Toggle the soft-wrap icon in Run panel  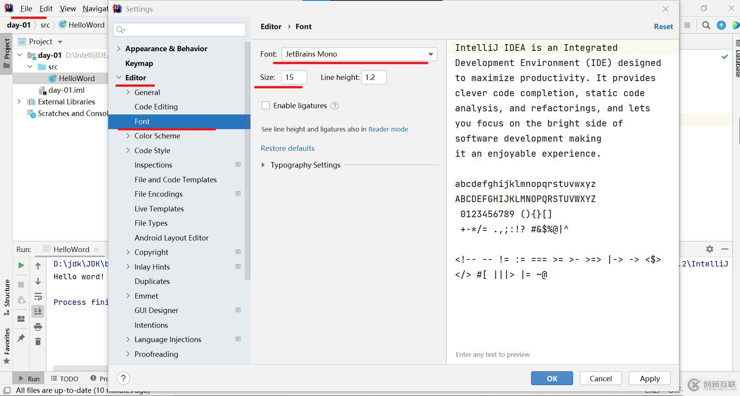click(x=38, y=297)
